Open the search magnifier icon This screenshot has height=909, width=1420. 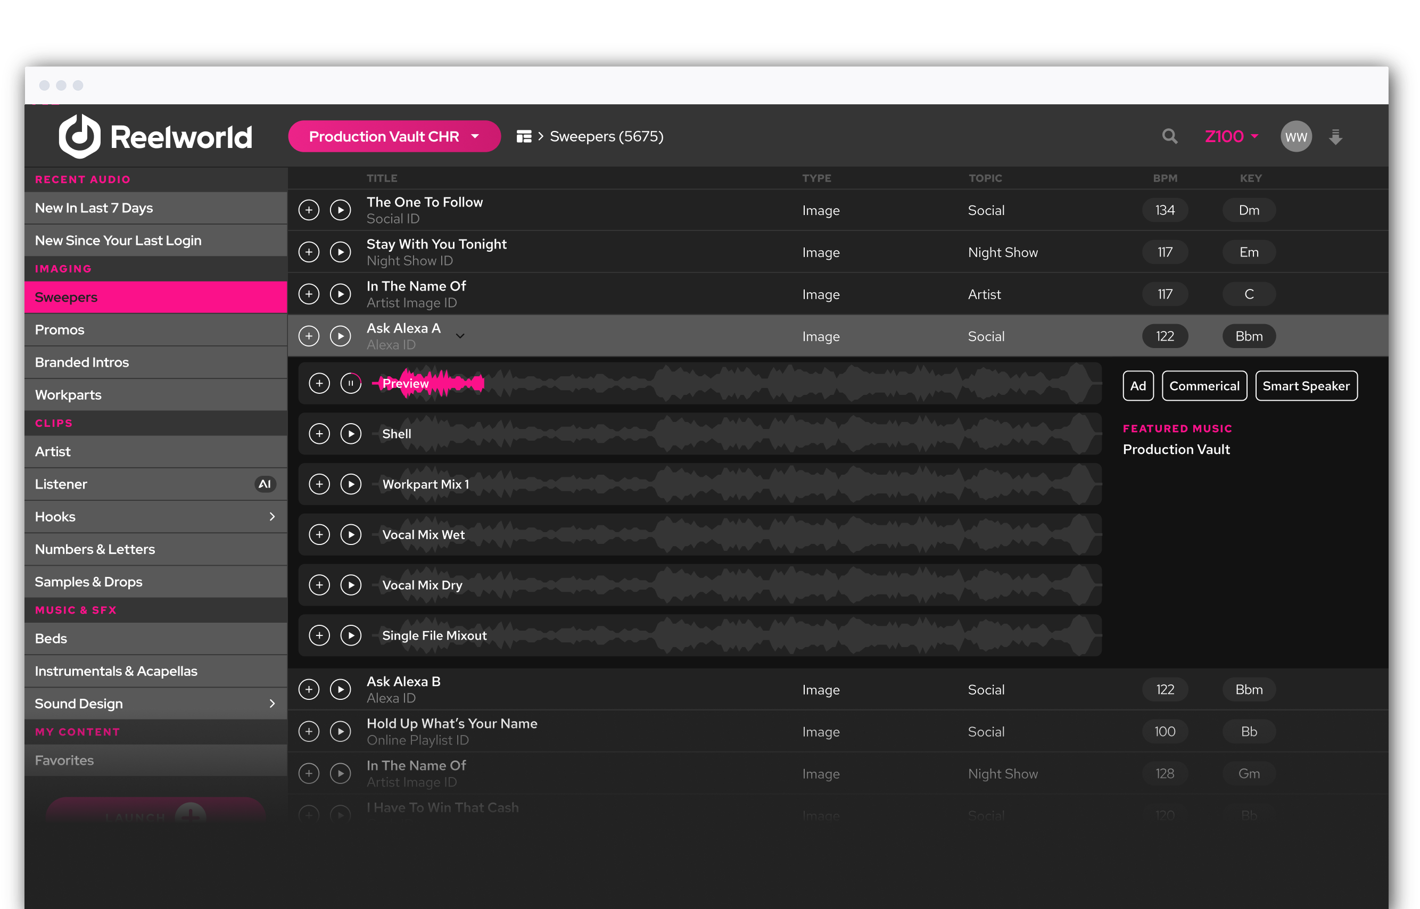pos(1169,136)
